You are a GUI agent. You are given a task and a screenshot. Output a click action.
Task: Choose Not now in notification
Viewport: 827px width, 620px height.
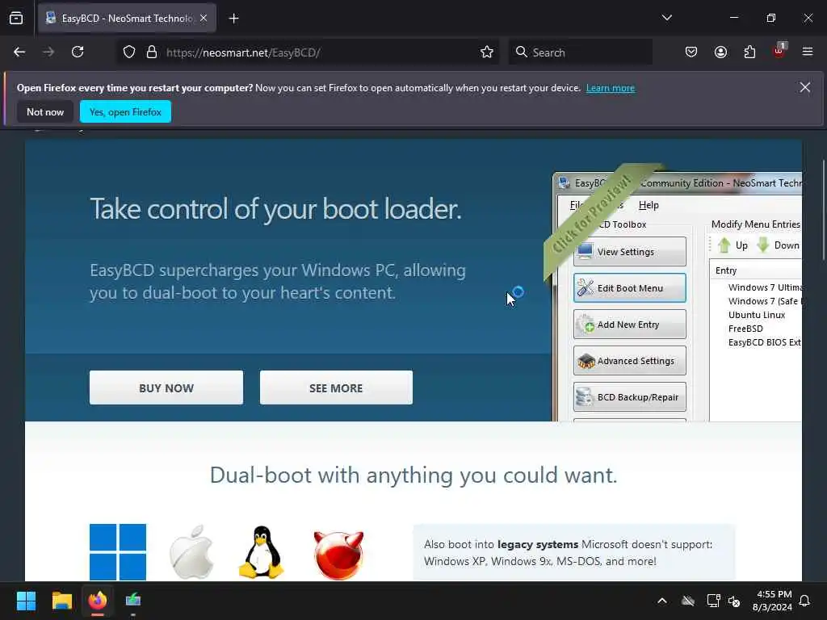point(45,111)
